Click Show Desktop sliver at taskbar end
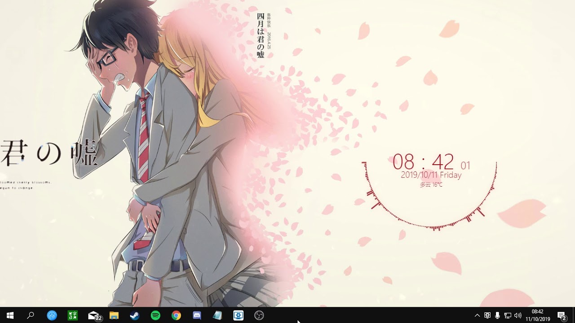 (x=574, y=315)
